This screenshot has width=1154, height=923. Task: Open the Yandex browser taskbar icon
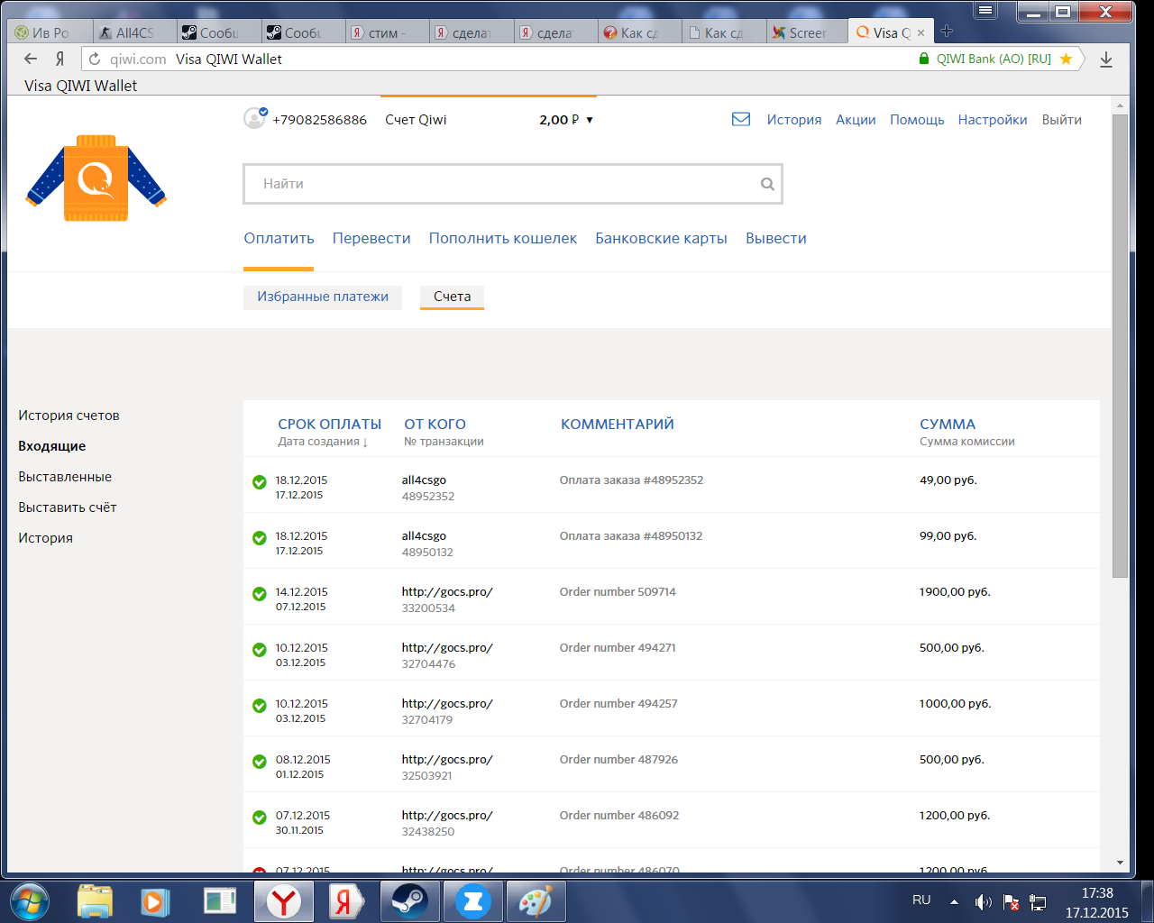pyautogui.click(x=284, y=900)
